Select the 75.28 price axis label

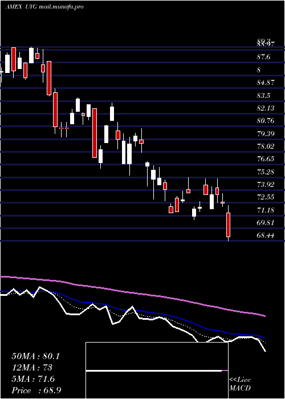(265, 172)
